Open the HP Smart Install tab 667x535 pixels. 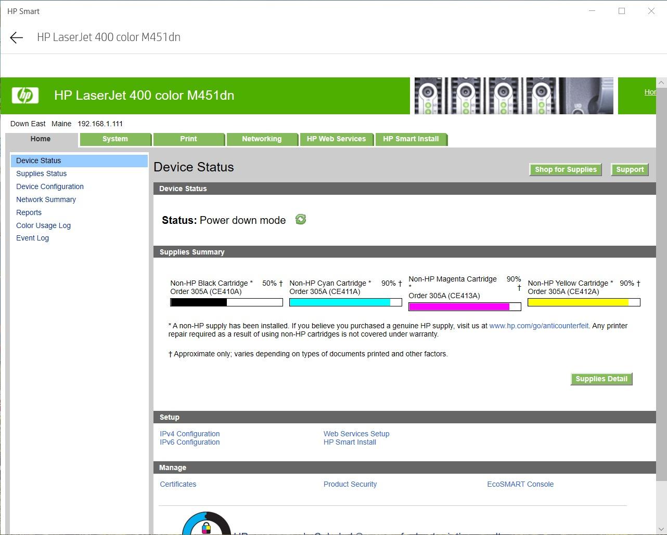pos(411,139)
